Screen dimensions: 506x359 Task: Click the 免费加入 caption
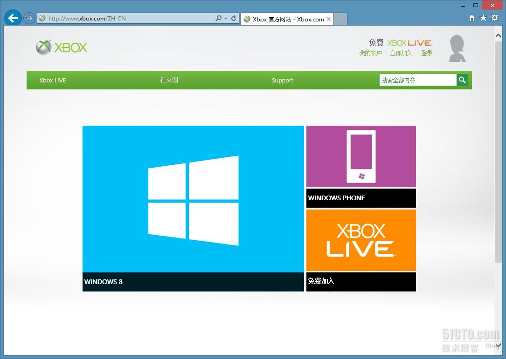[x=361, y=282]
